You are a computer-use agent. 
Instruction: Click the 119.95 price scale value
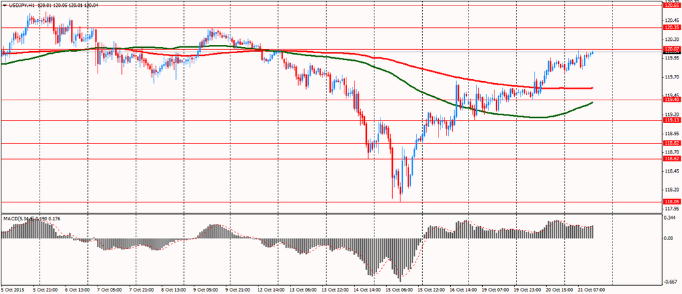(672, 58)
